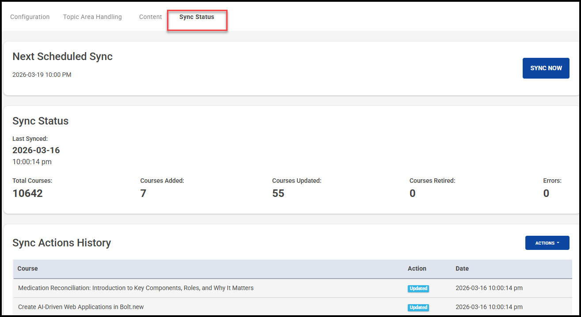Click the next scheduled sync datetime
Screen dimensions: 581x317
[x=42, y=75]
